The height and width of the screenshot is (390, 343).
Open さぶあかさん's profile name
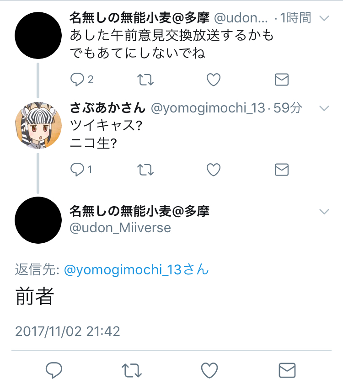tap(107, 108)
